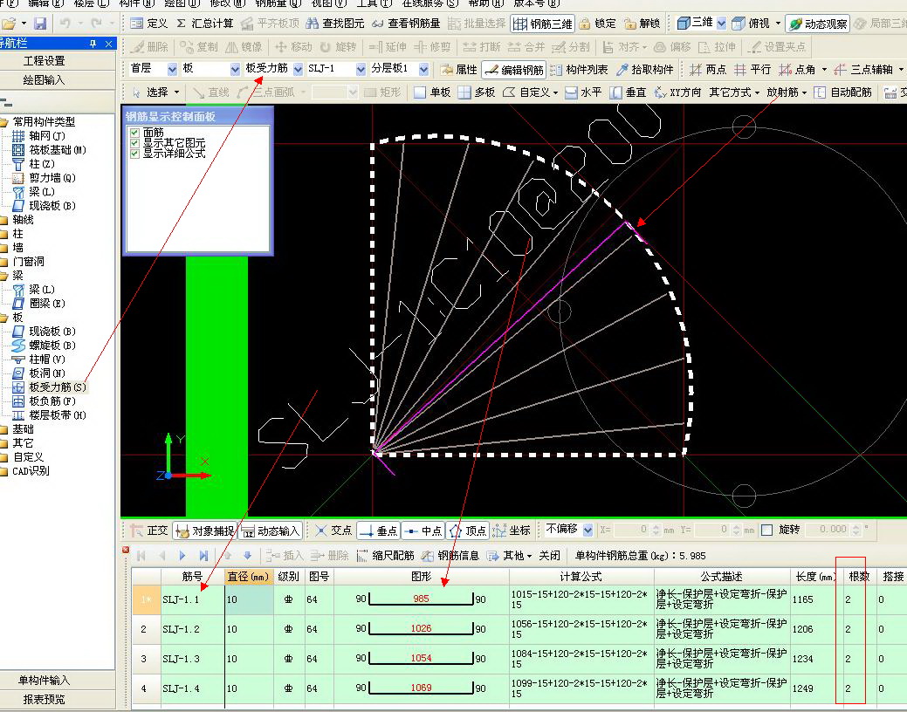Click the 工程设置 navigation button
This screenshot has height=712, width=907.
[45, 61]
